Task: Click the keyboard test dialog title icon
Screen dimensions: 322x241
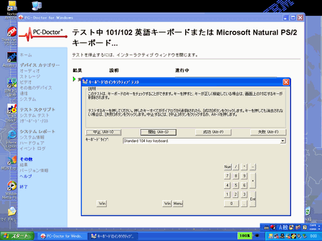Action: (x=85, y=82)
